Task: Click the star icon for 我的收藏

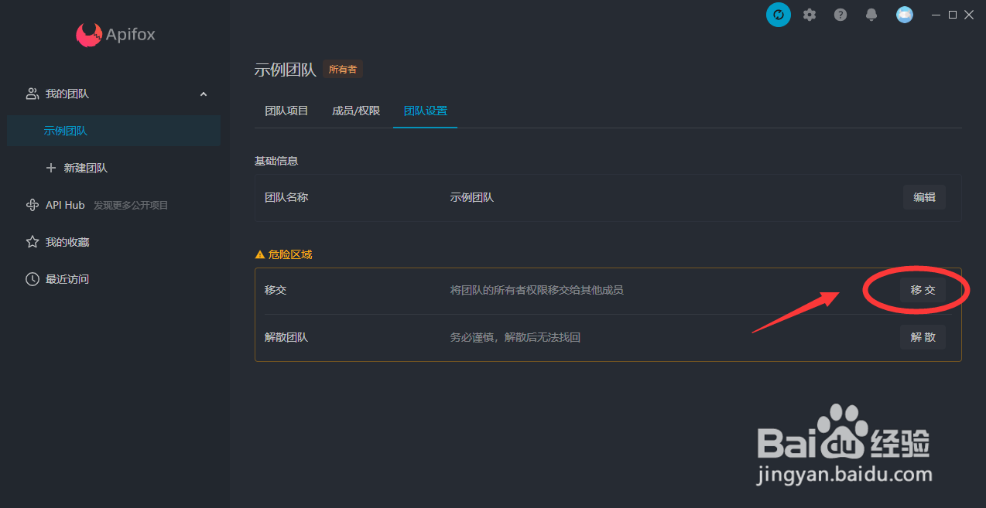Action: tap(33, 242)
